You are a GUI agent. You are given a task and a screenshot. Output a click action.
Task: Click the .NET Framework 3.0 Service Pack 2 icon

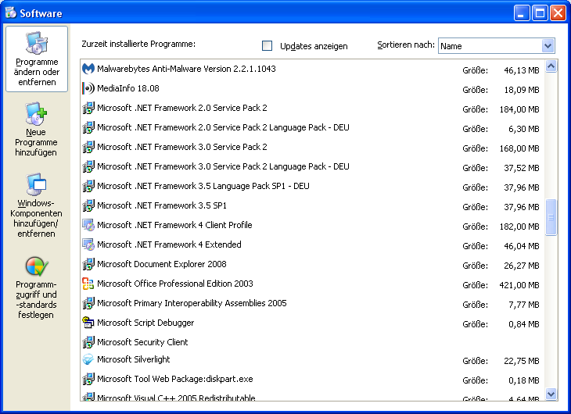[88, 147]
